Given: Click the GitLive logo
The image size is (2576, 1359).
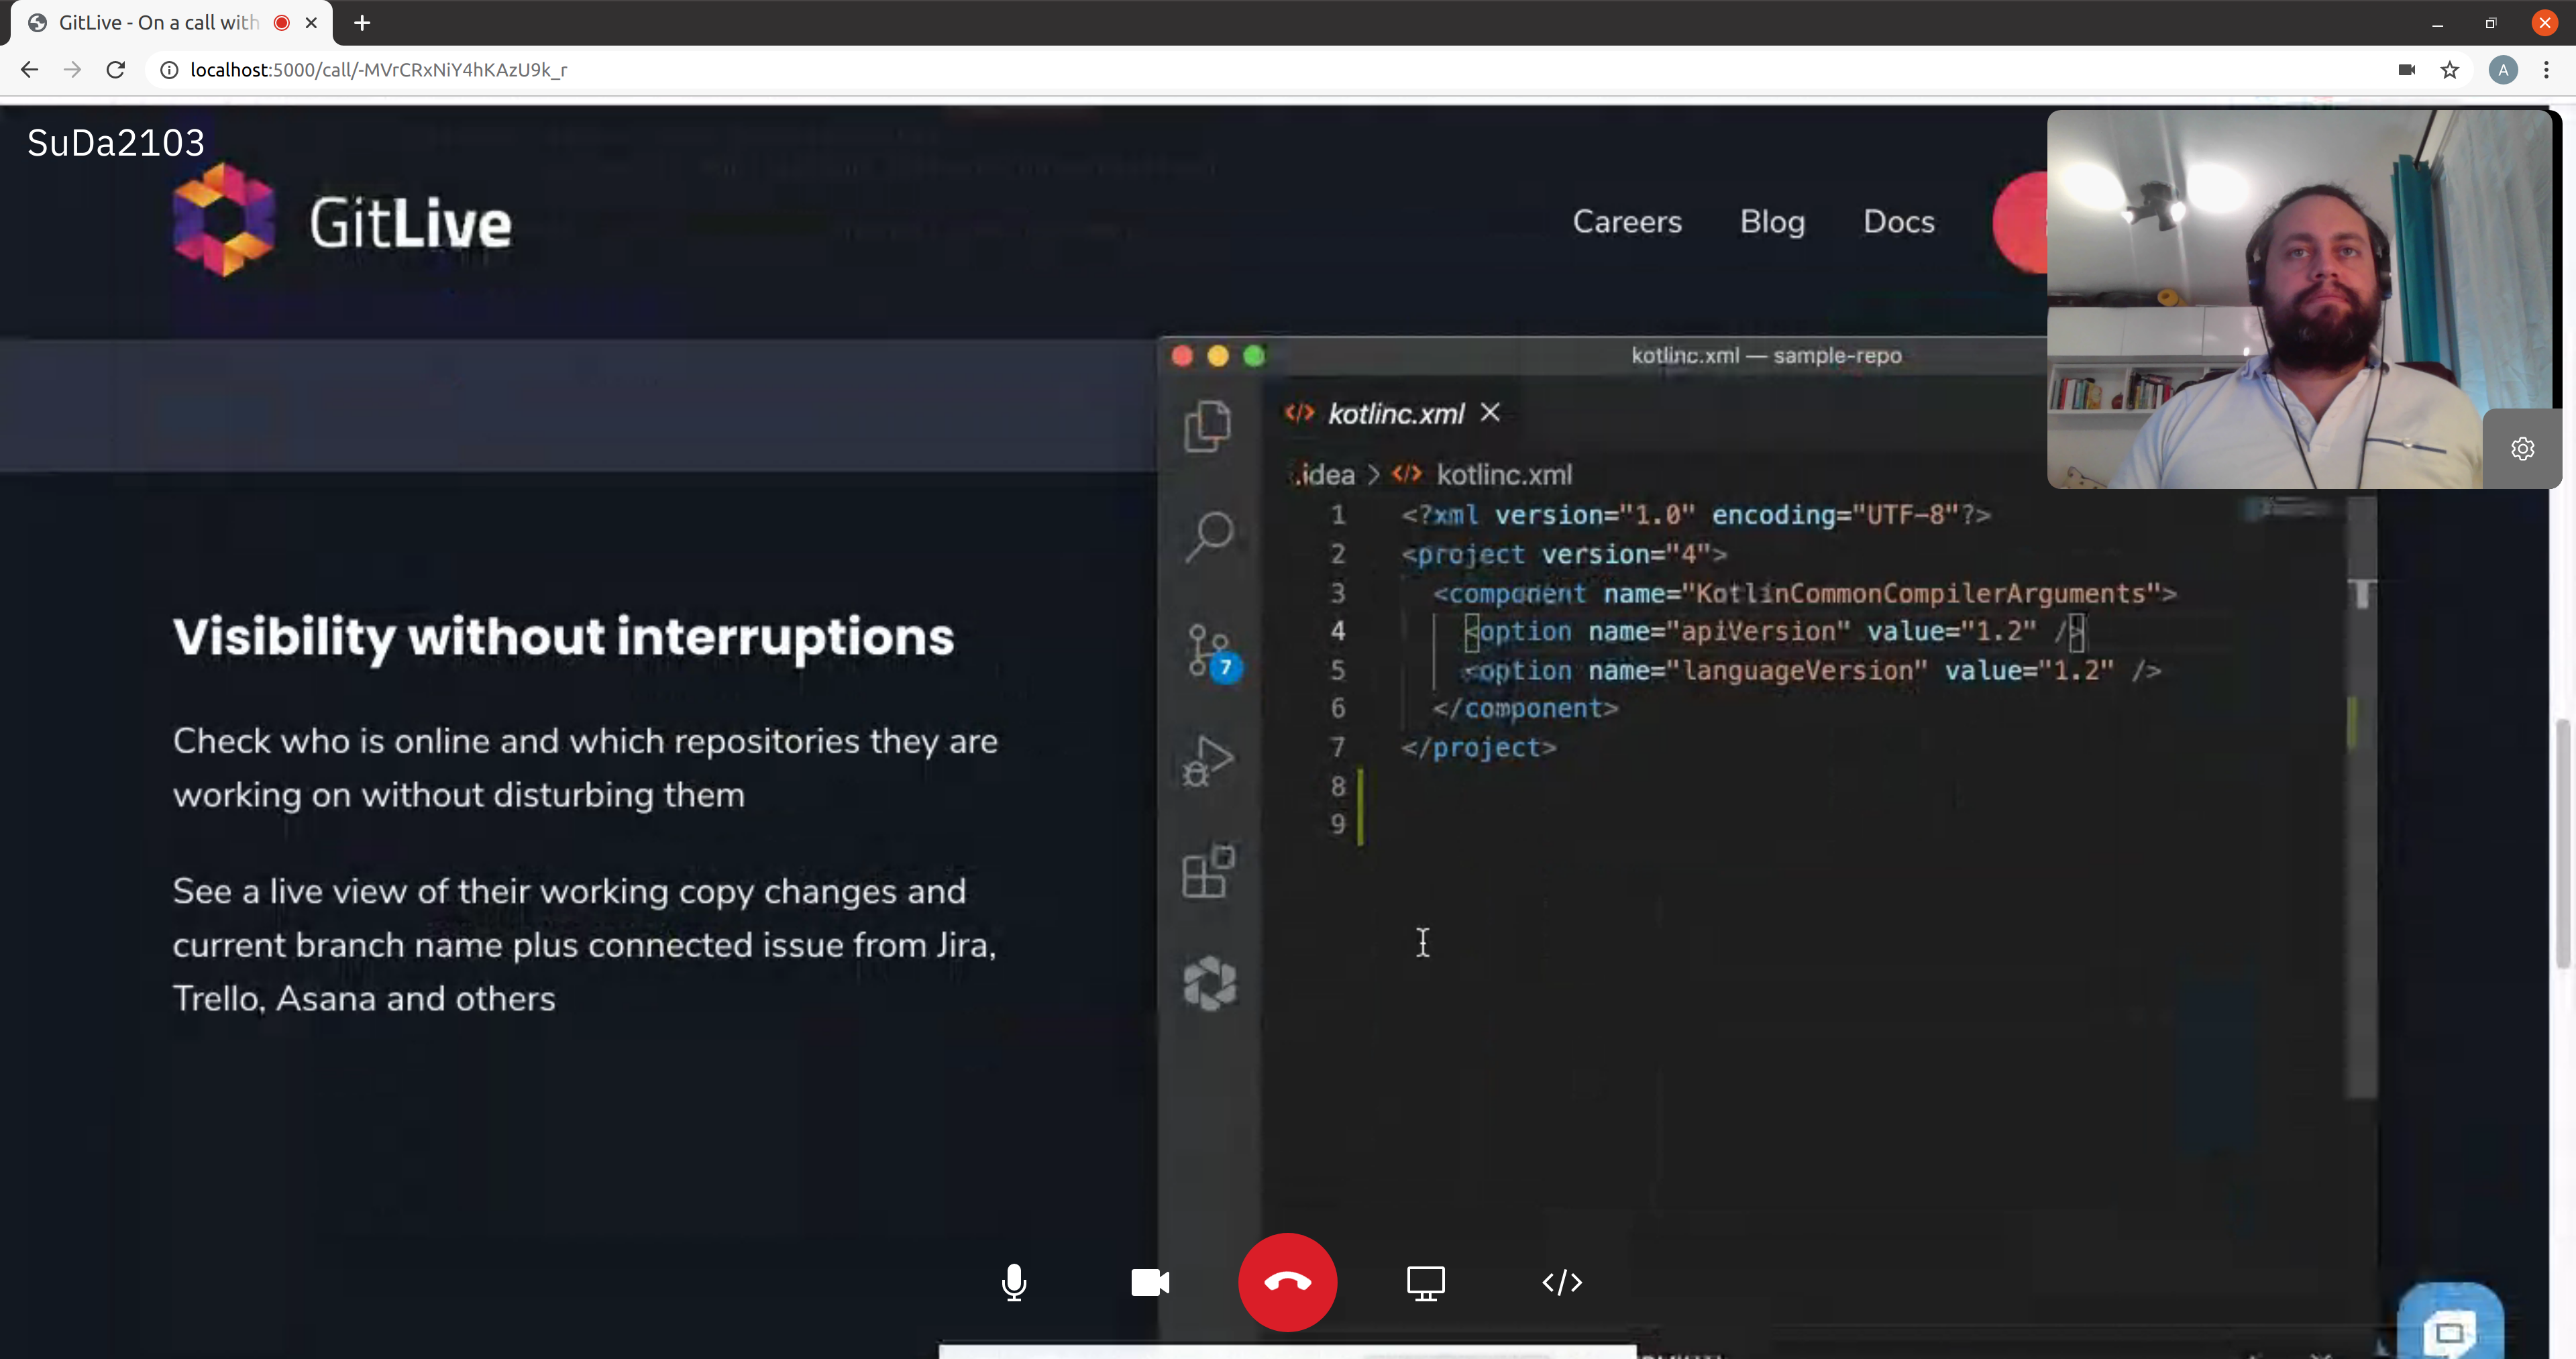Looking at the screenshot, I should 341,221.
